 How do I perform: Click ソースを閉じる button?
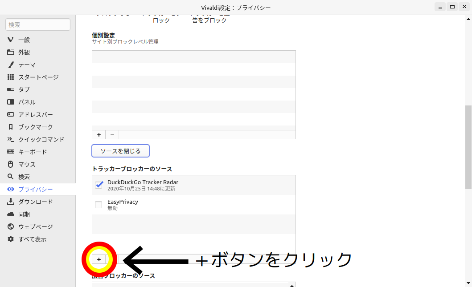click(120, 151)
